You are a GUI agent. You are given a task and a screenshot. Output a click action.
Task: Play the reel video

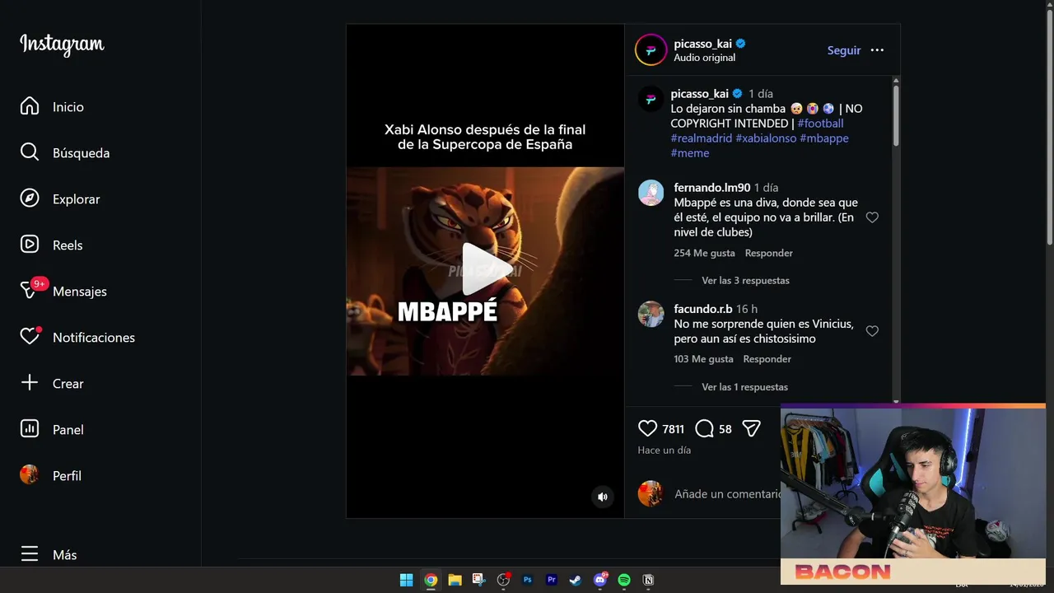(x=485, y=268)
